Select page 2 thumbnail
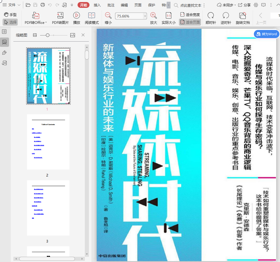Image resolution: width=280 pixels, height=262 pixels. 48,142
